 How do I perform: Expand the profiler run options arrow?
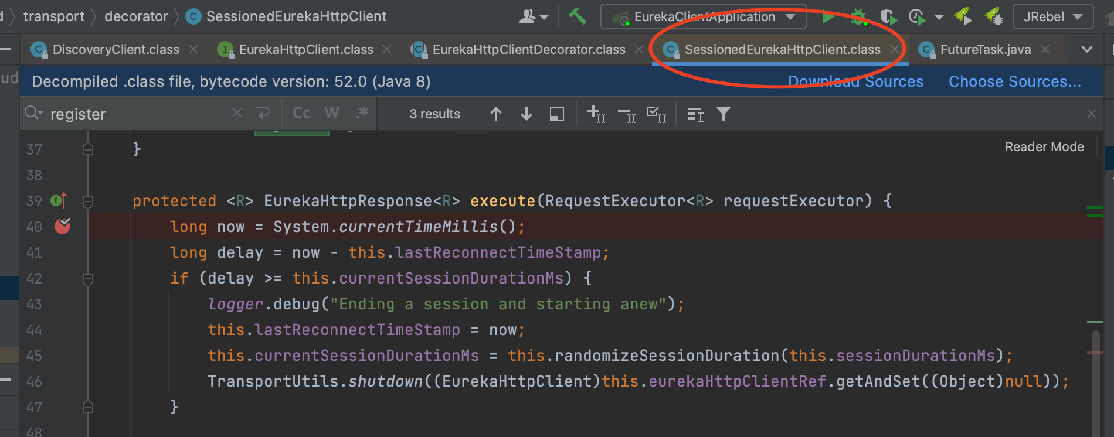[x=939, y=18]
